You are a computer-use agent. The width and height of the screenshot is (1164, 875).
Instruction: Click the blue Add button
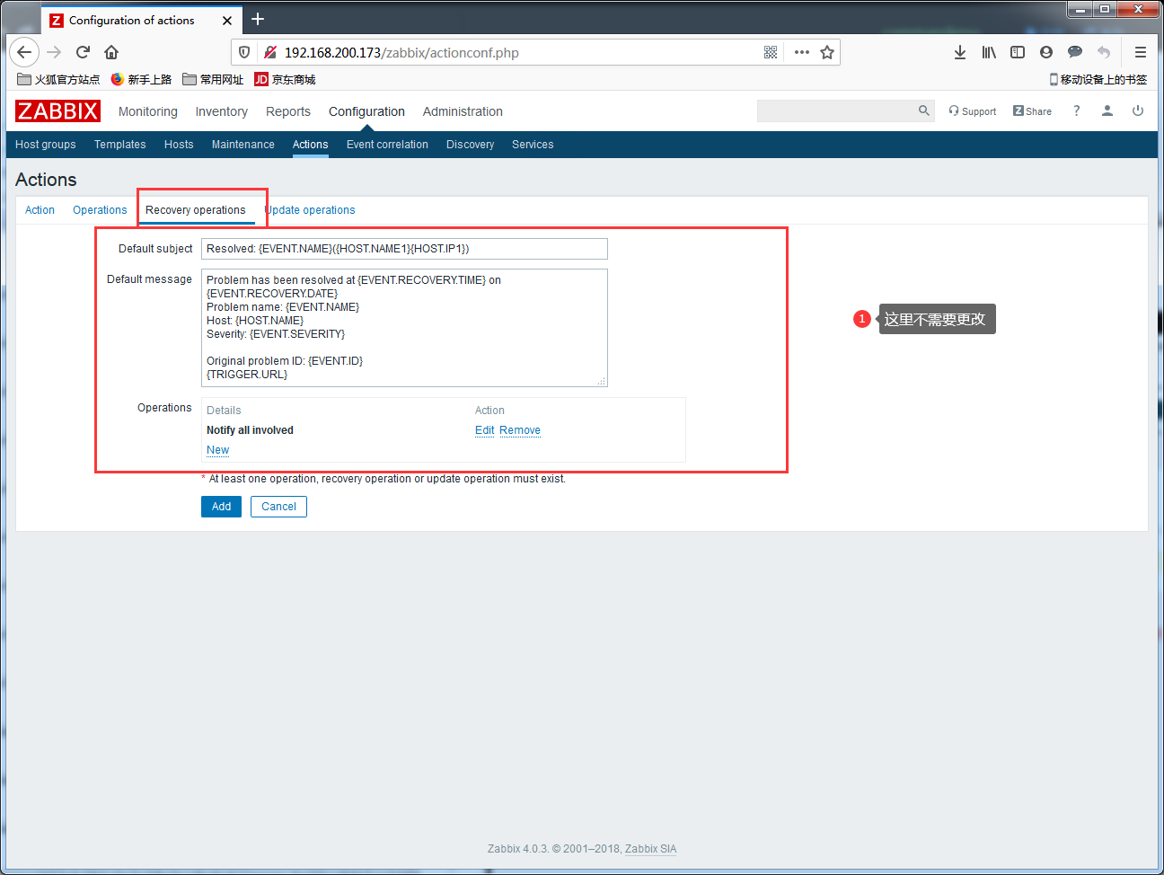click(221, 507)
